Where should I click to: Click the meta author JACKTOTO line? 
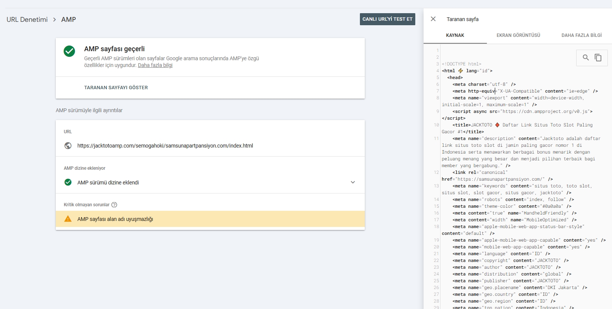click(506, 267)
